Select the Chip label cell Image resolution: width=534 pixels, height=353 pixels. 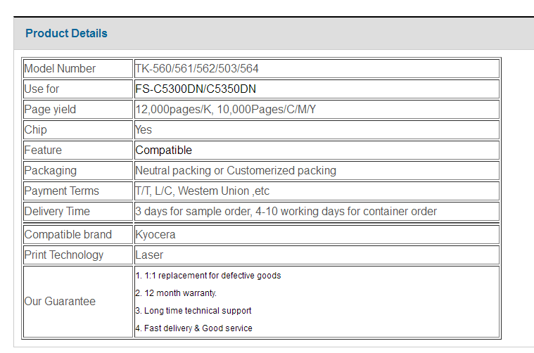78,129
